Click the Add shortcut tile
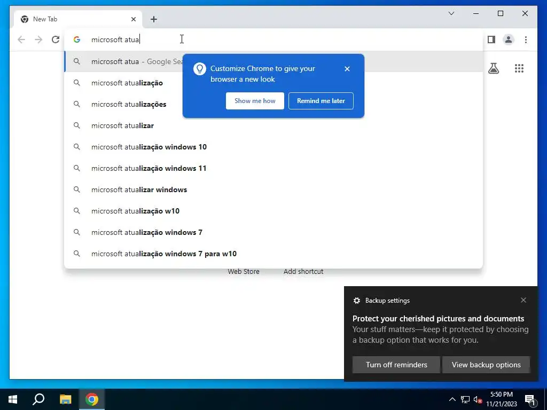Viewport: 547px width, 410px height. [303, 271]
